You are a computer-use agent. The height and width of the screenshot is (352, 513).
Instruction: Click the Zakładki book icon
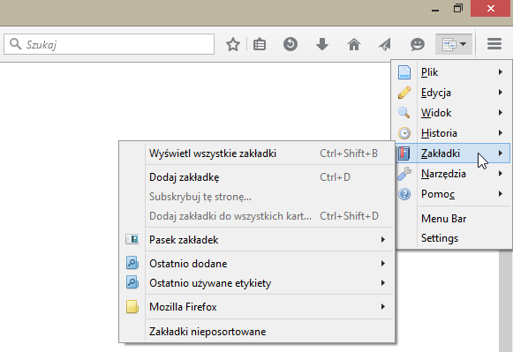coord(404,154)
